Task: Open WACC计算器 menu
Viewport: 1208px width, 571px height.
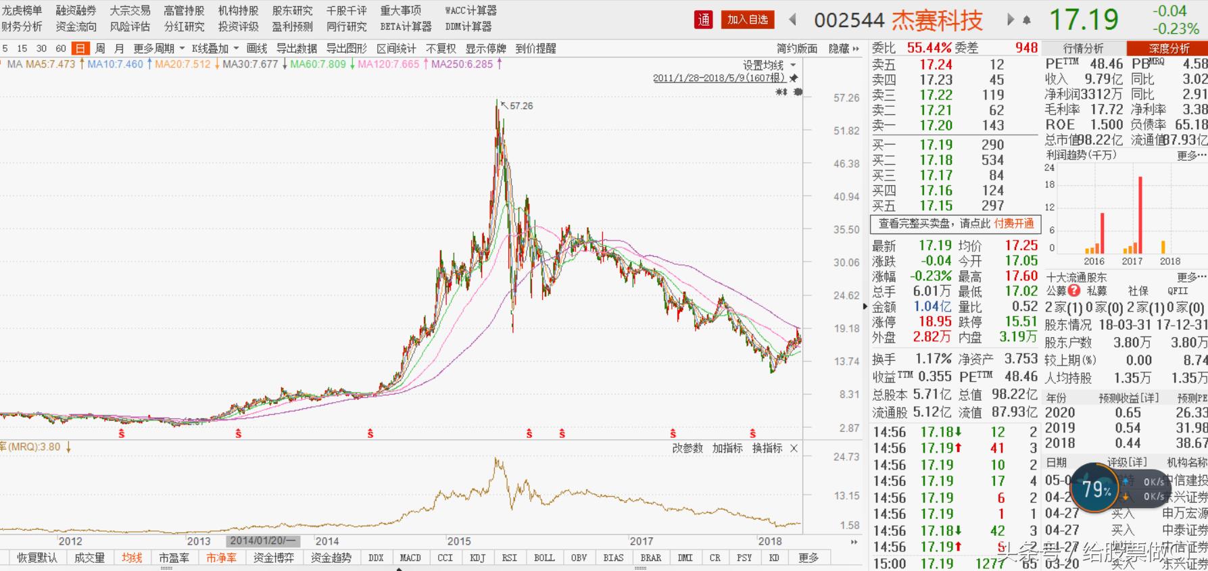Action: [471, 11]
